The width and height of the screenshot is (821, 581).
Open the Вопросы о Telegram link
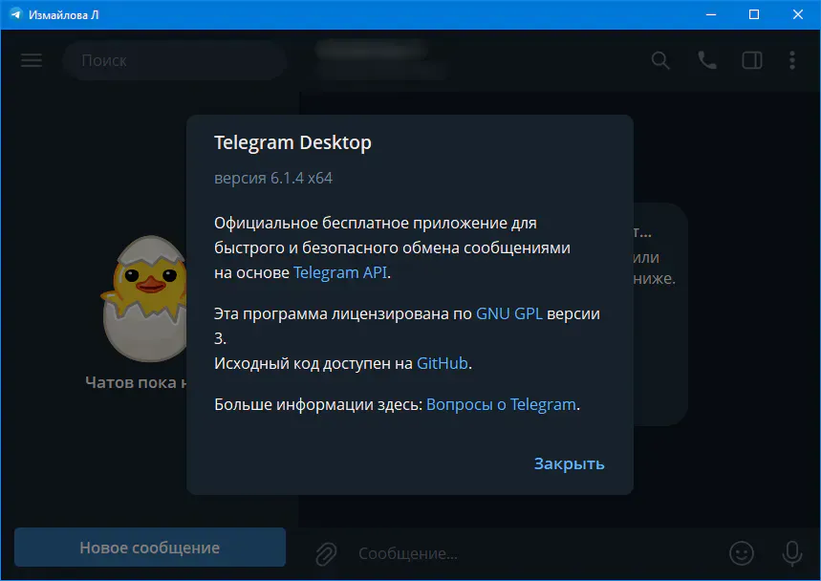tap(501, 404)
